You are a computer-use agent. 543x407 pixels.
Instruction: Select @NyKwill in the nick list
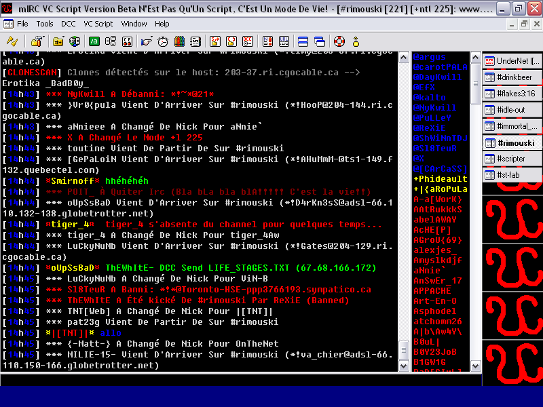click(434, 108)
